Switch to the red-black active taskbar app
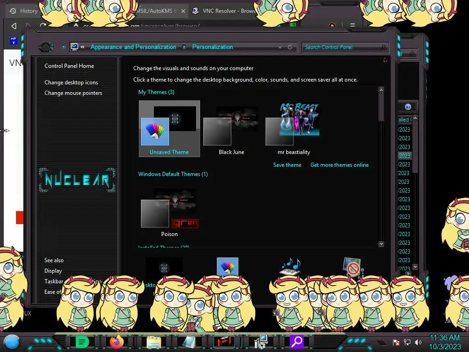The width and height of the screenshot is (469, 352). pos(224,341)
